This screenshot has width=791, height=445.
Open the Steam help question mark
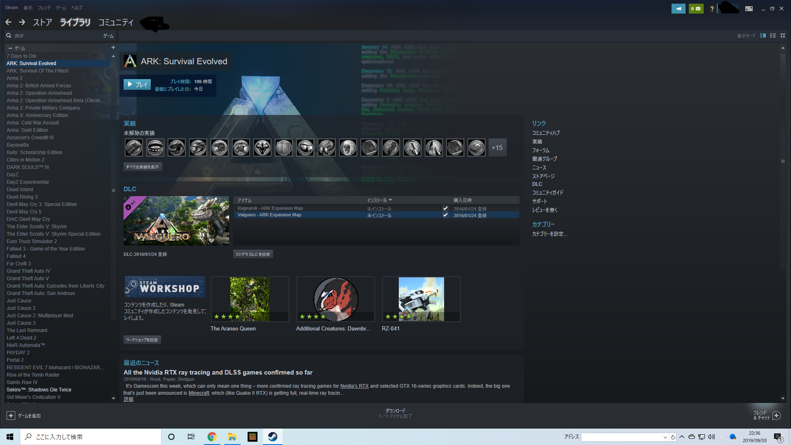(x=711, y=9)
